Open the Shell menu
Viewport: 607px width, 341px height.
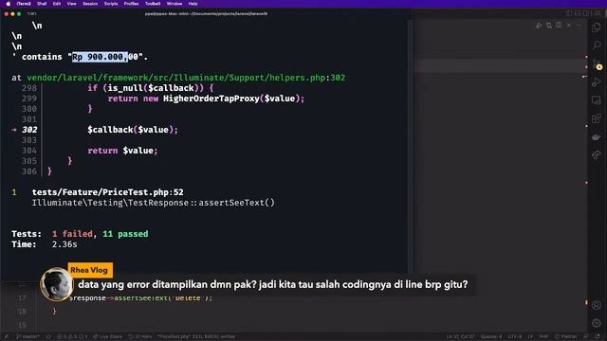(x=42, y=4)
